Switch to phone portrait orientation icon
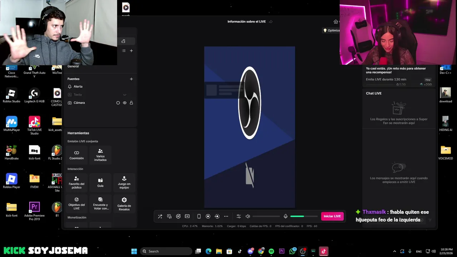 pyautogui.click(x=199, y=216)
